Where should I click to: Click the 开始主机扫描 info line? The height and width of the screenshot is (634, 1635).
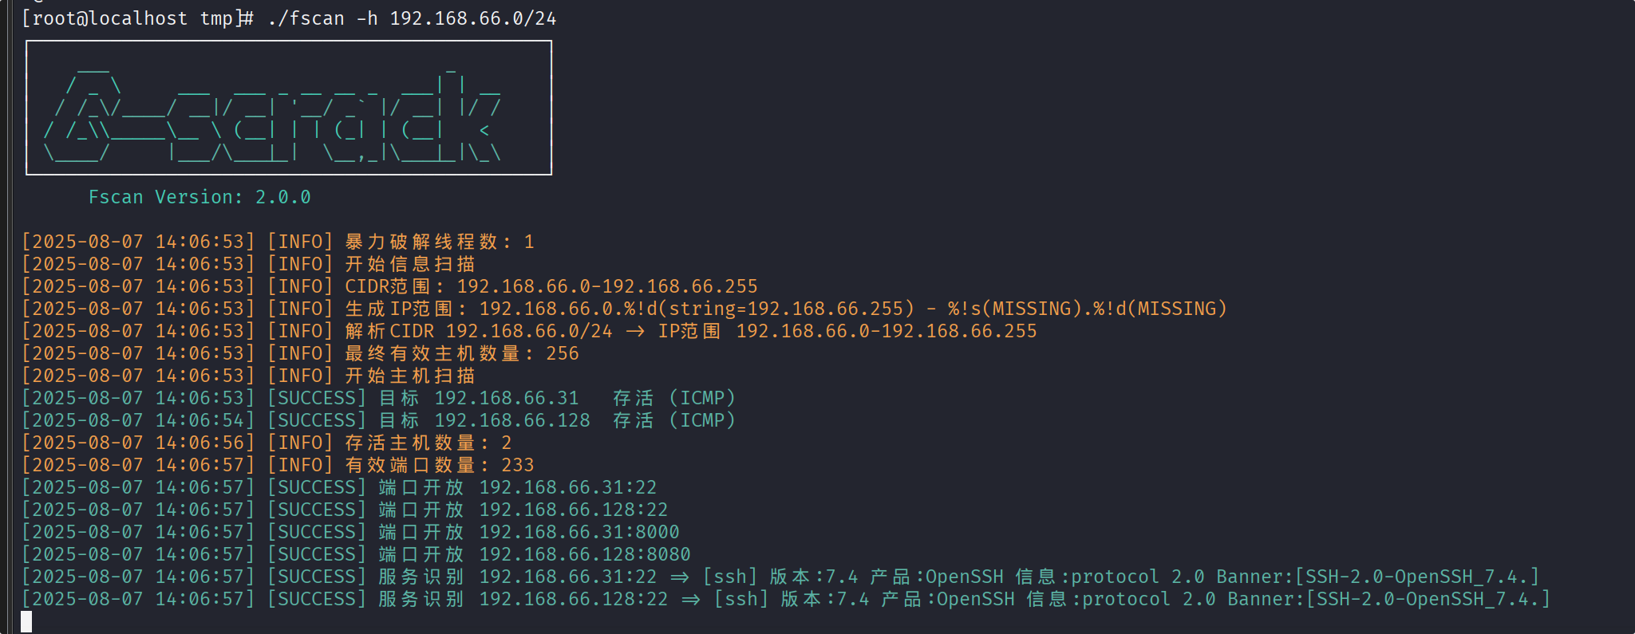tap(248, 376)
